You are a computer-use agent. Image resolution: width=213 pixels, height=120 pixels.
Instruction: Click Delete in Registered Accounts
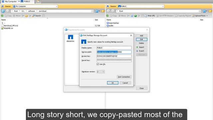point(141,43)
